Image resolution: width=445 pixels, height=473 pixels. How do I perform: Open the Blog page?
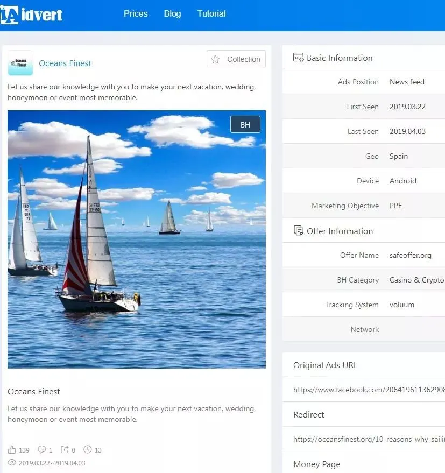click(172, 13)
